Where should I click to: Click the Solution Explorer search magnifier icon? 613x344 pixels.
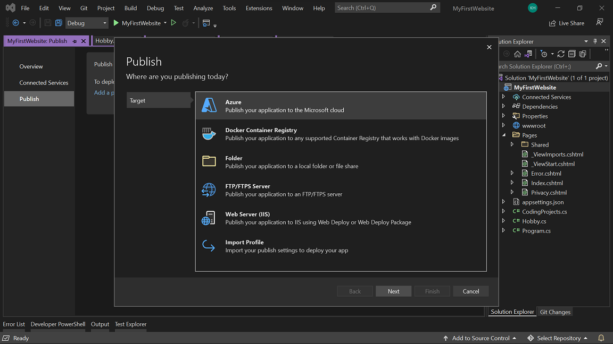pos(599,66)
